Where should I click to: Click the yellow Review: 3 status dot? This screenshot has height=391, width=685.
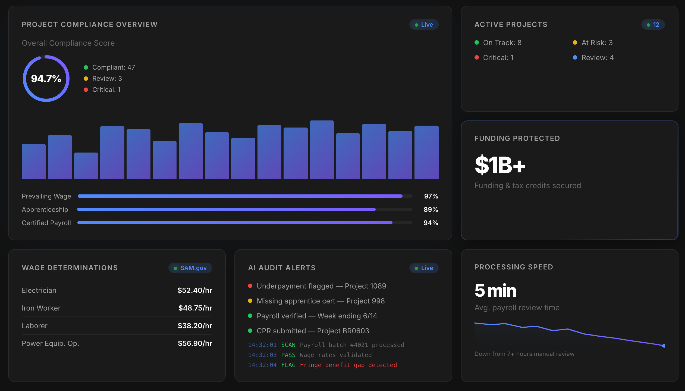point(86,79)
